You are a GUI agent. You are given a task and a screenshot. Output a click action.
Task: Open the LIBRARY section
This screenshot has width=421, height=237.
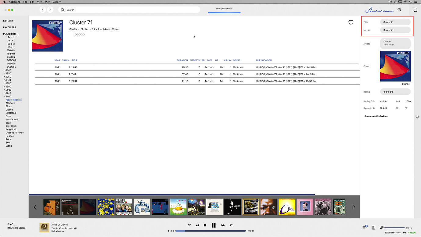click(x=8, y=21)
